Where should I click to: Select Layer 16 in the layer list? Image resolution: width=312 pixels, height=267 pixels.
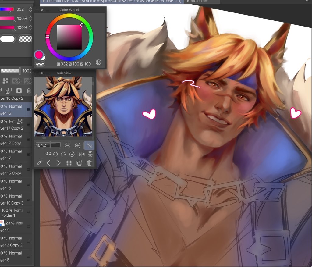click(16, 110)
